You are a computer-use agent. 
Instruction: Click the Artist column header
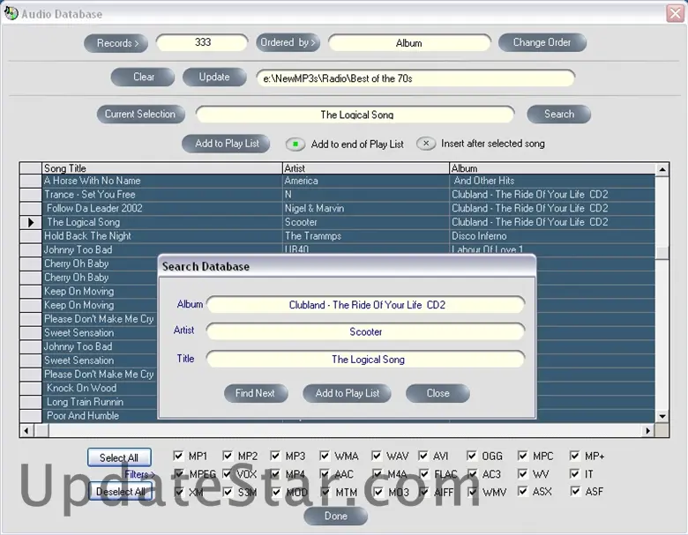[366, 168]
